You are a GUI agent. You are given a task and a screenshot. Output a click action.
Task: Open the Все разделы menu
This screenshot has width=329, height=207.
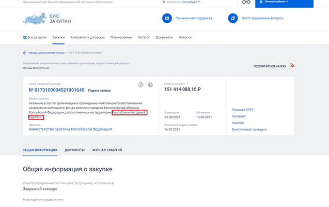tap(35, 37)
